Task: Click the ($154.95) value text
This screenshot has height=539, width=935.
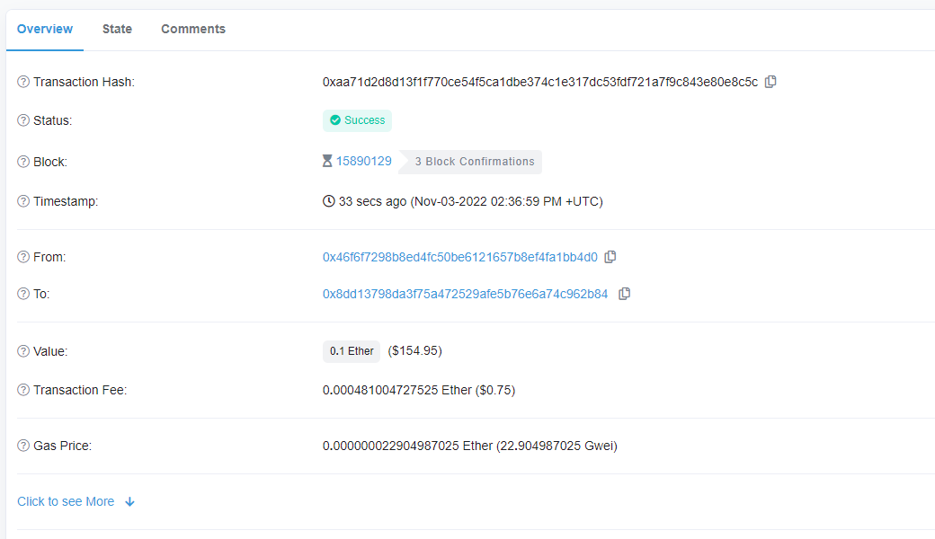Action: tap(415, 350)
